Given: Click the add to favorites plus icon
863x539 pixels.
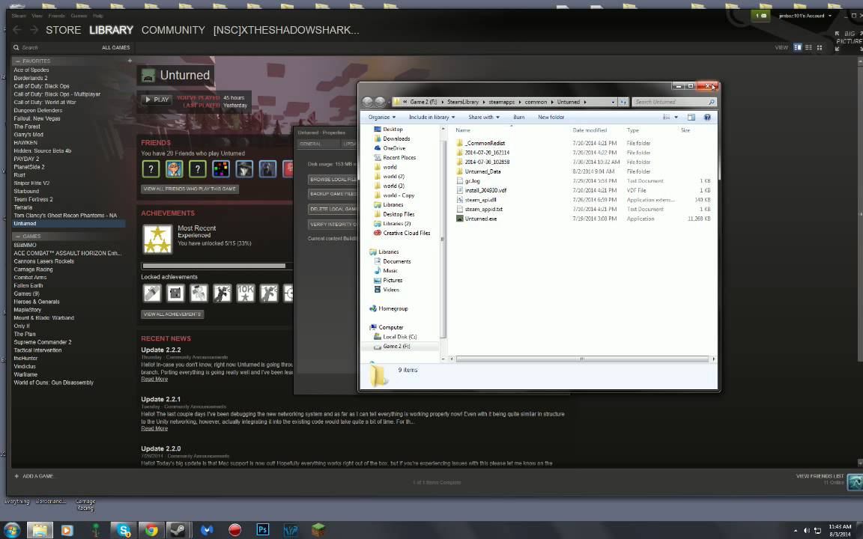Looking at the screenshot, I should 130,61.
